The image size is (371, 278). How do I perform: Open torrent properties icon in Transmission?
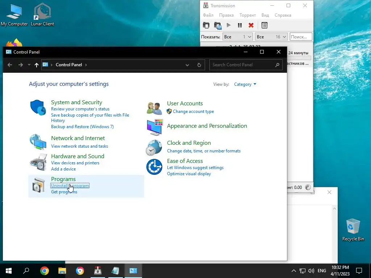point(264,25)
